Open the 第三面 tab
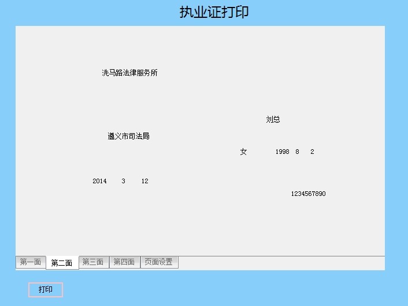The image size is (408, 306). (x=94, y=262)
